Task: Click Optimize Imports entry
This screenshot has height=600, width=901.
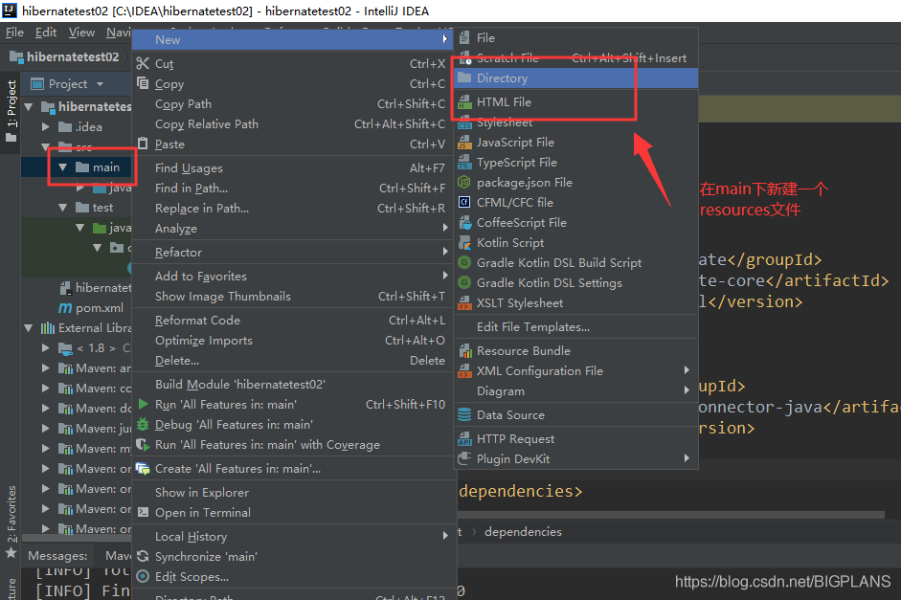Action: (x=294, y=340)
